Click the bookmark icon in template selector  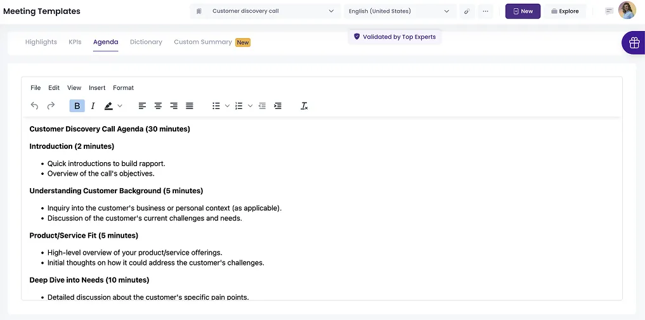pos(199,11)
